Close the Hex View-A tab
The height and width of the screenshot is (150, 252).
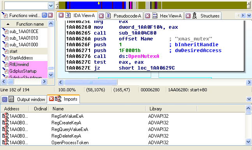(148, 16)
